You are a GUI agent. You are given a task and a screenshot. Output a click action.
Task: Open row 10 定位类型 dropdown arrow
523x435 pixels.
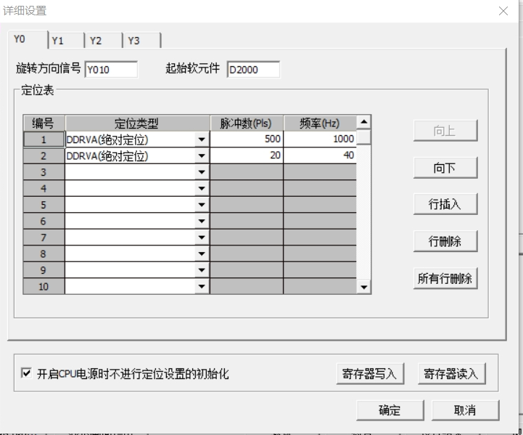coord(202,286)
